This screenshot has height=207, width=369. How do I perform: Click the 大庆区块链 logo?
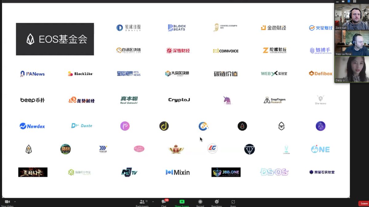(x=177, y=74)
